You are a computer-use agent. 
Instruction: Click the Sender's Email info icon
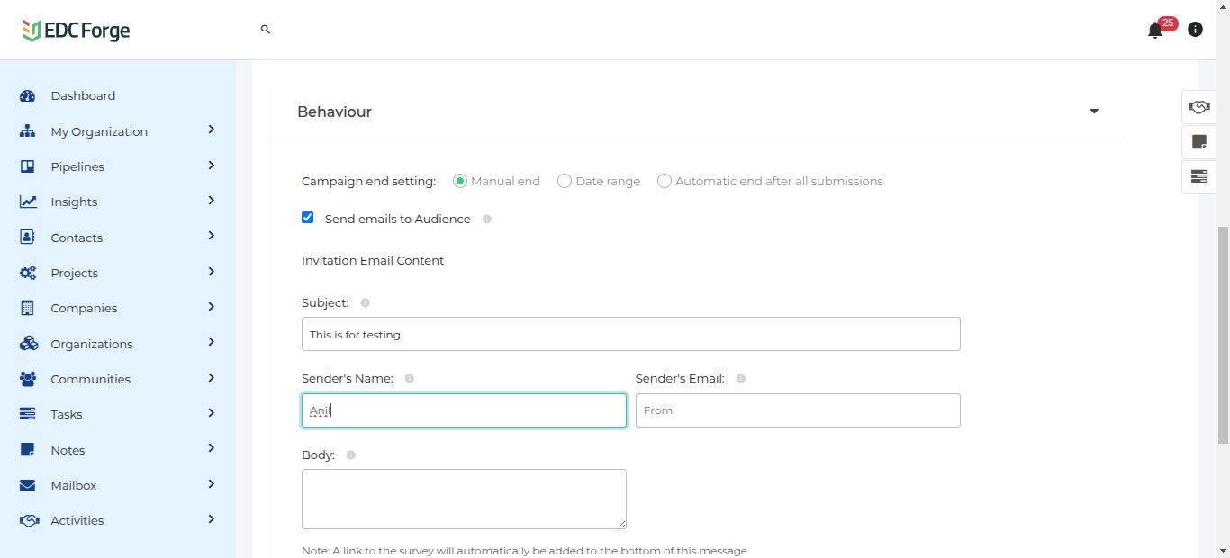point(741,379)
